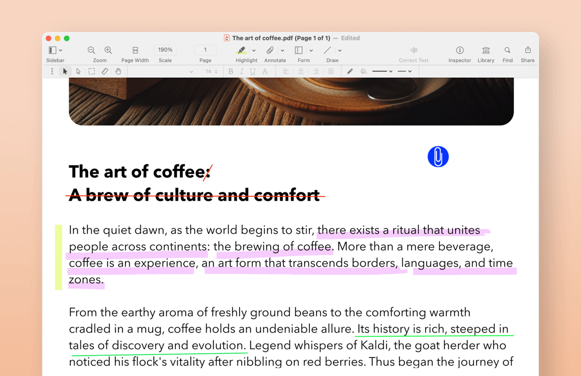This screenshot has height=376, width=581.
Task: Open the Draw tool dropdown
Action: (339, 50)
